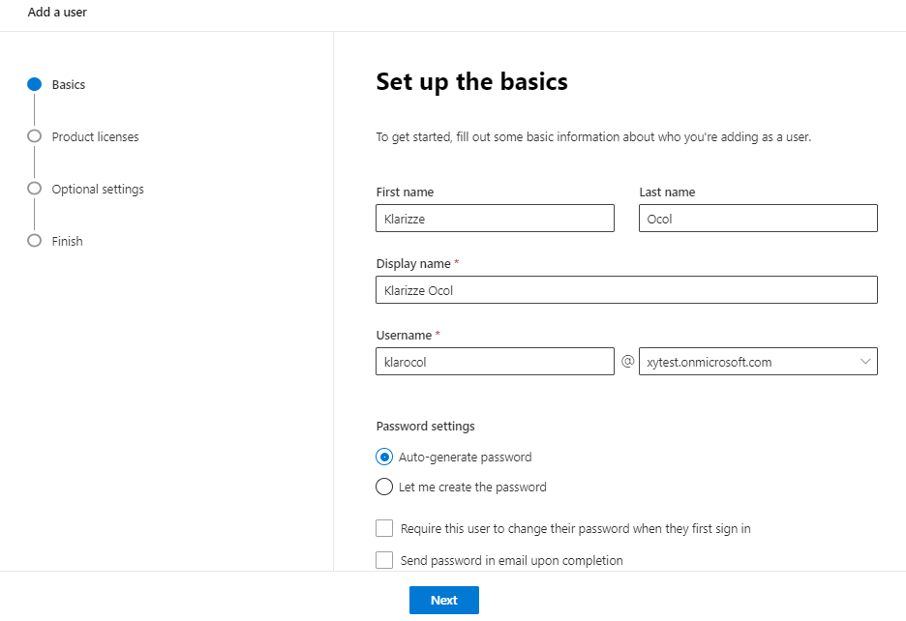Click the Finish step circle

35,240
